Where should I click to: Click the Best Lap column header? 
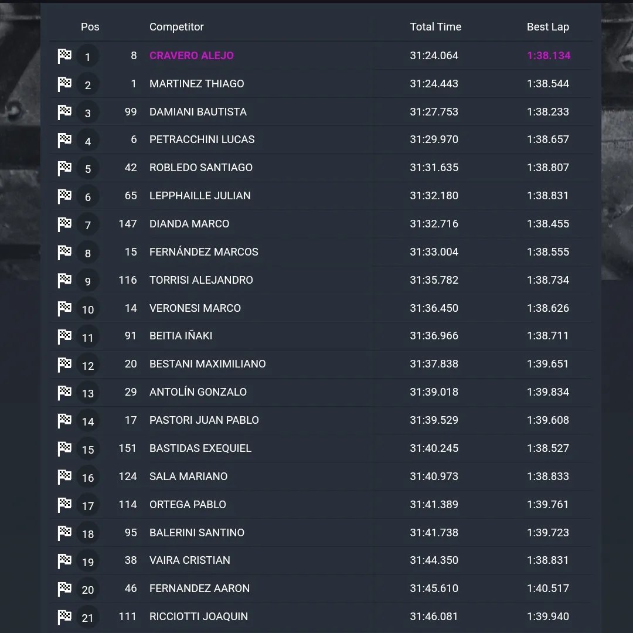pos(548,26)
